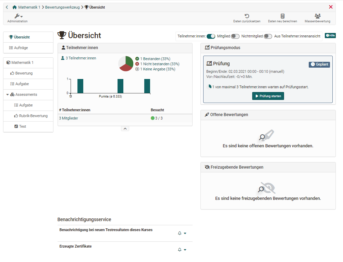Open the Administration wrench menu
Screen dimensions: 343x262
click(17, 16)
